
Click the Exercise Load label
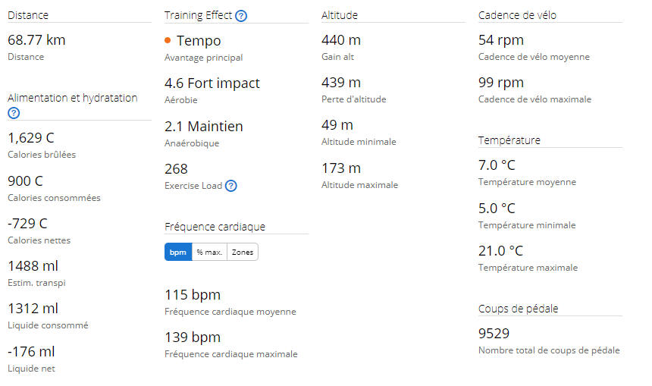[193, 186]
